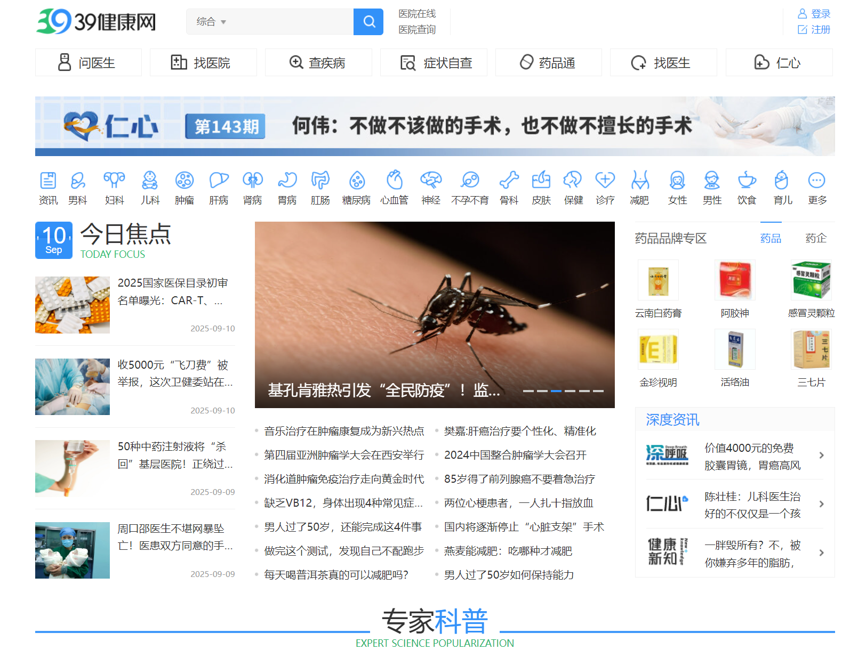Open the 心血管 heart category icon

394,181
